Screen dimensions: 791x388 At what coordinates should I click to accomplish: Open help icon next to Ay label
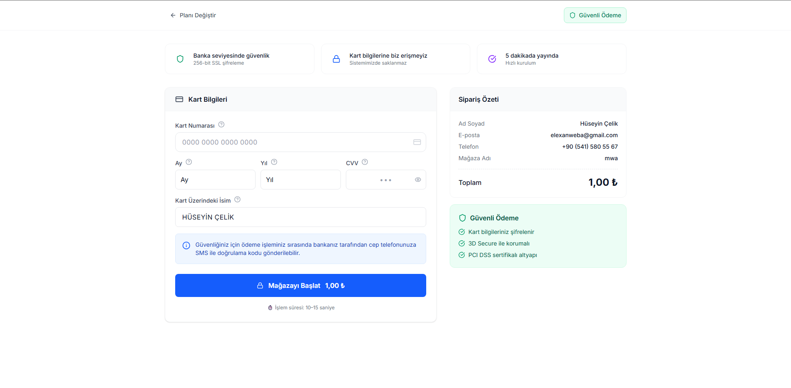click(189, 162)
